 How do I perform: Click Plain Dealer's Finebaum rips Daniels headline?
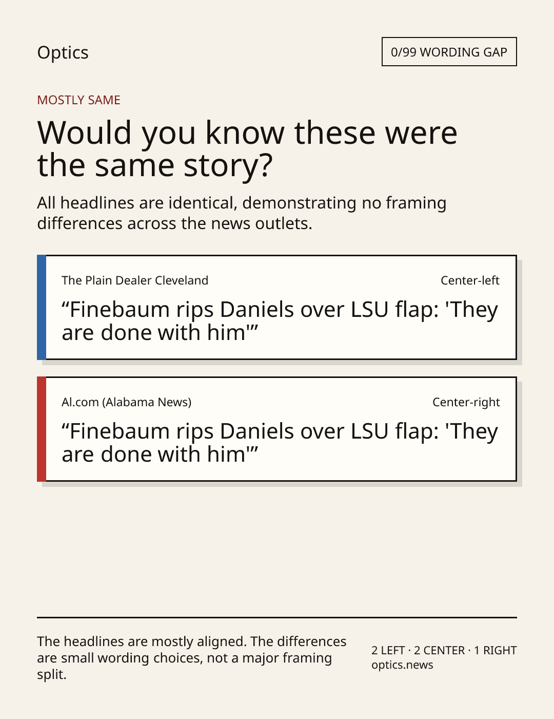tap(280, 321)
